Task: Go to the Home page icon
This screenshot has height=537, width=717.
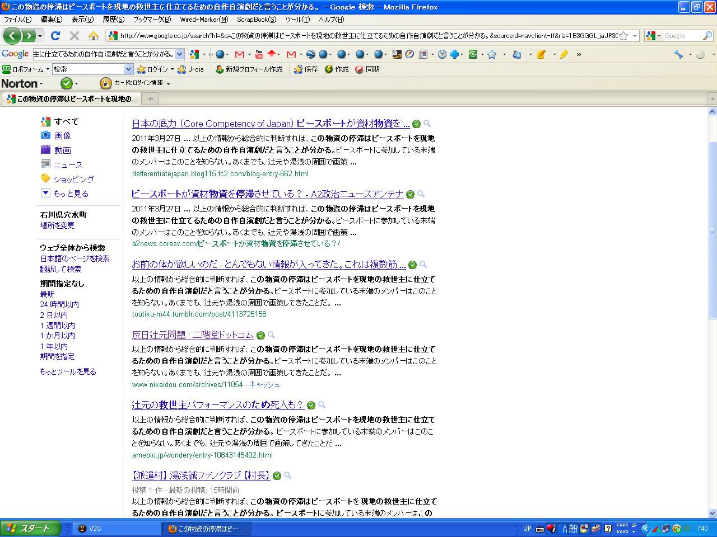Action: click(94, 36)
